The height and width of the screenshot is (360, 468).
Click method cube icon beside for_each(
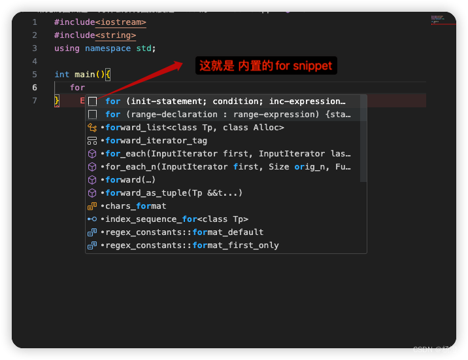[x=92, y=154]
